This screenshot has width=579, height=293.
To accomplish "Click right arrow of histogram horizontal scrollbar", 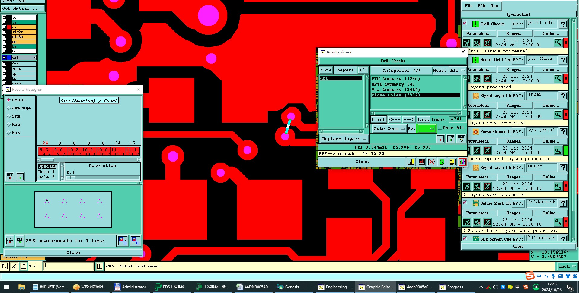I will click(139, 160).
